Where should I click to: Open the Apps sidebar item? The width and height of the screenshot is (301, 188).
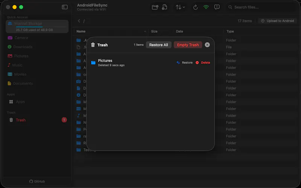pos(37,102)
